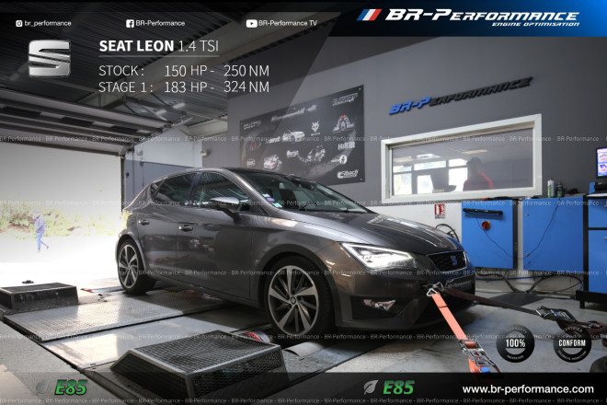Click the SEAT logo emblem
The height and width of the screenshot is (405, 607).
[49, 58]
